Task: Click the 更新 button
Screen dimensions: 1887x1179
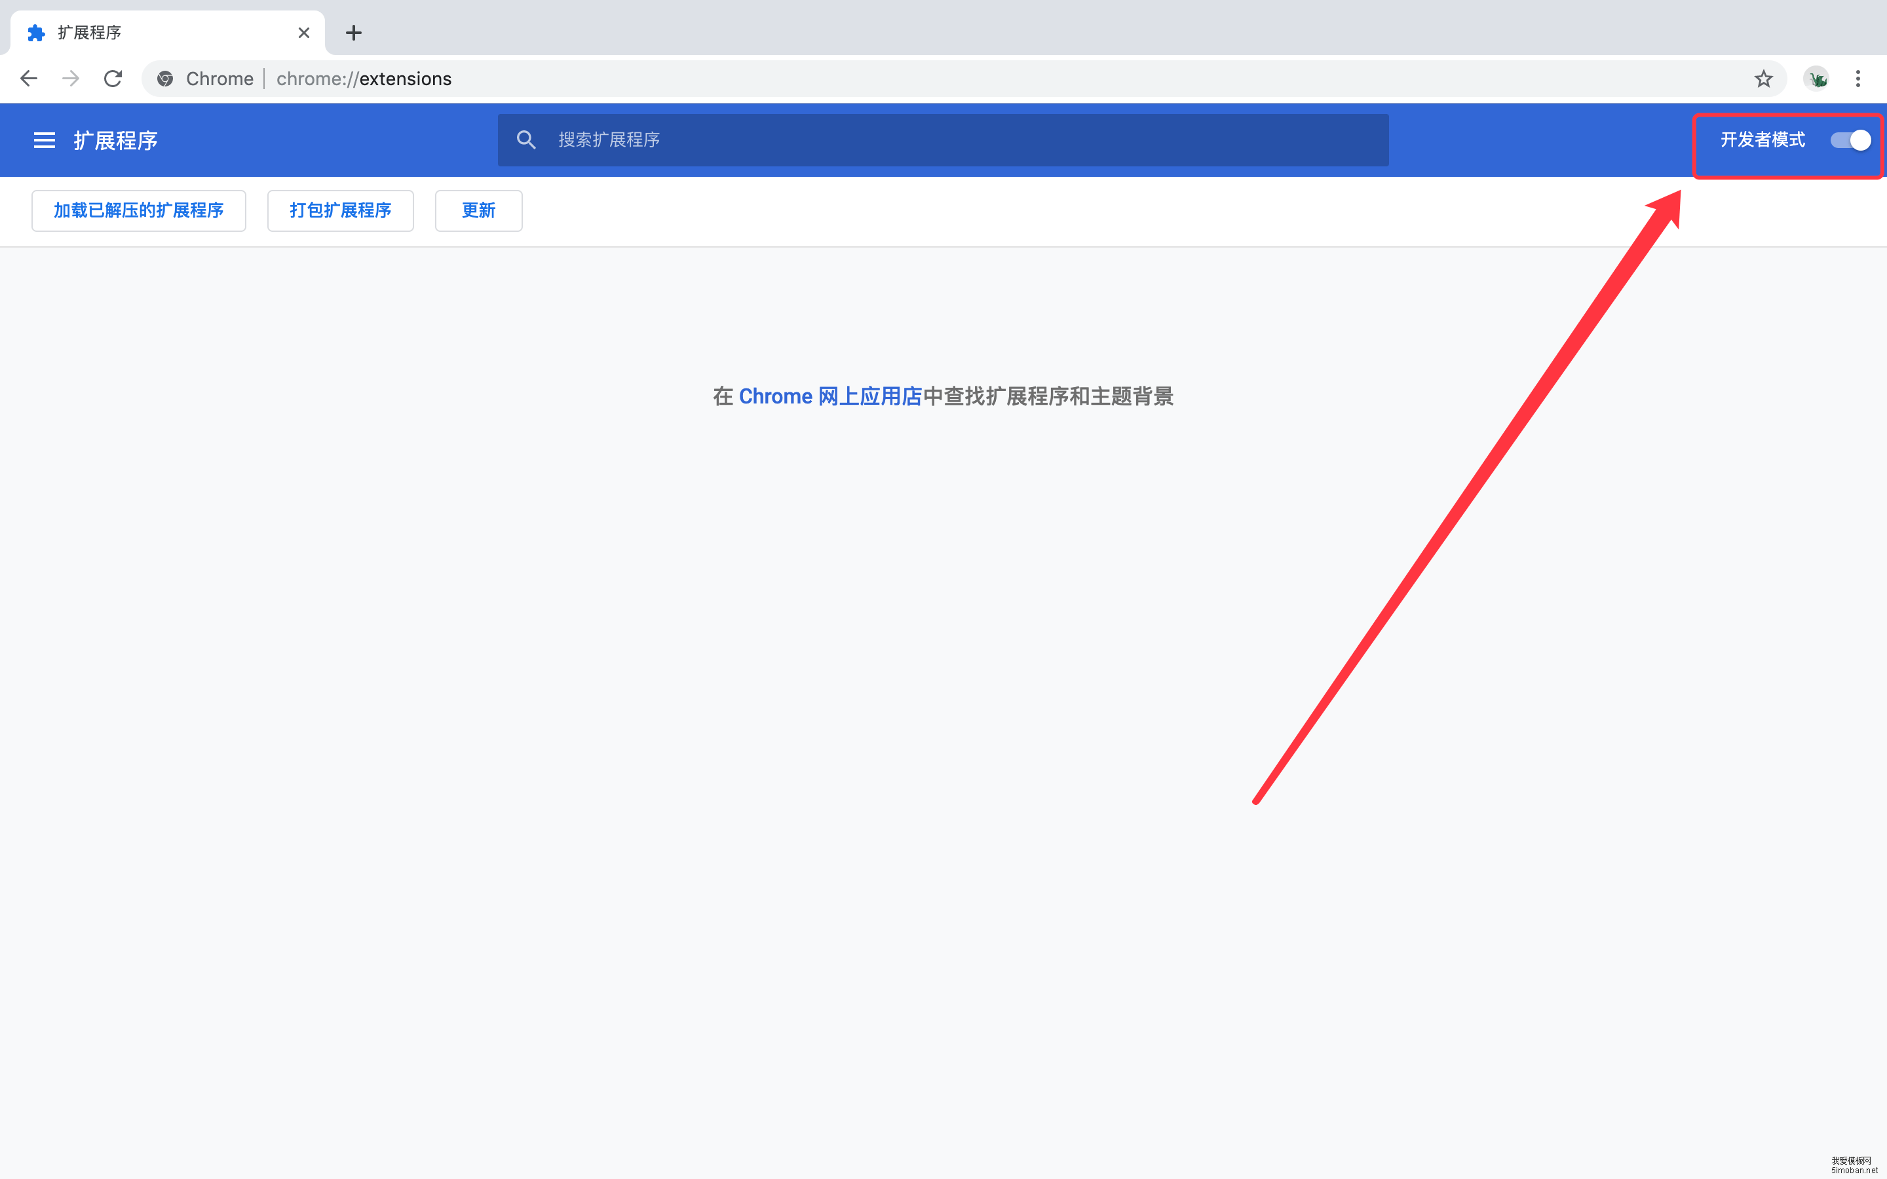Action: (x=479, y=210)
